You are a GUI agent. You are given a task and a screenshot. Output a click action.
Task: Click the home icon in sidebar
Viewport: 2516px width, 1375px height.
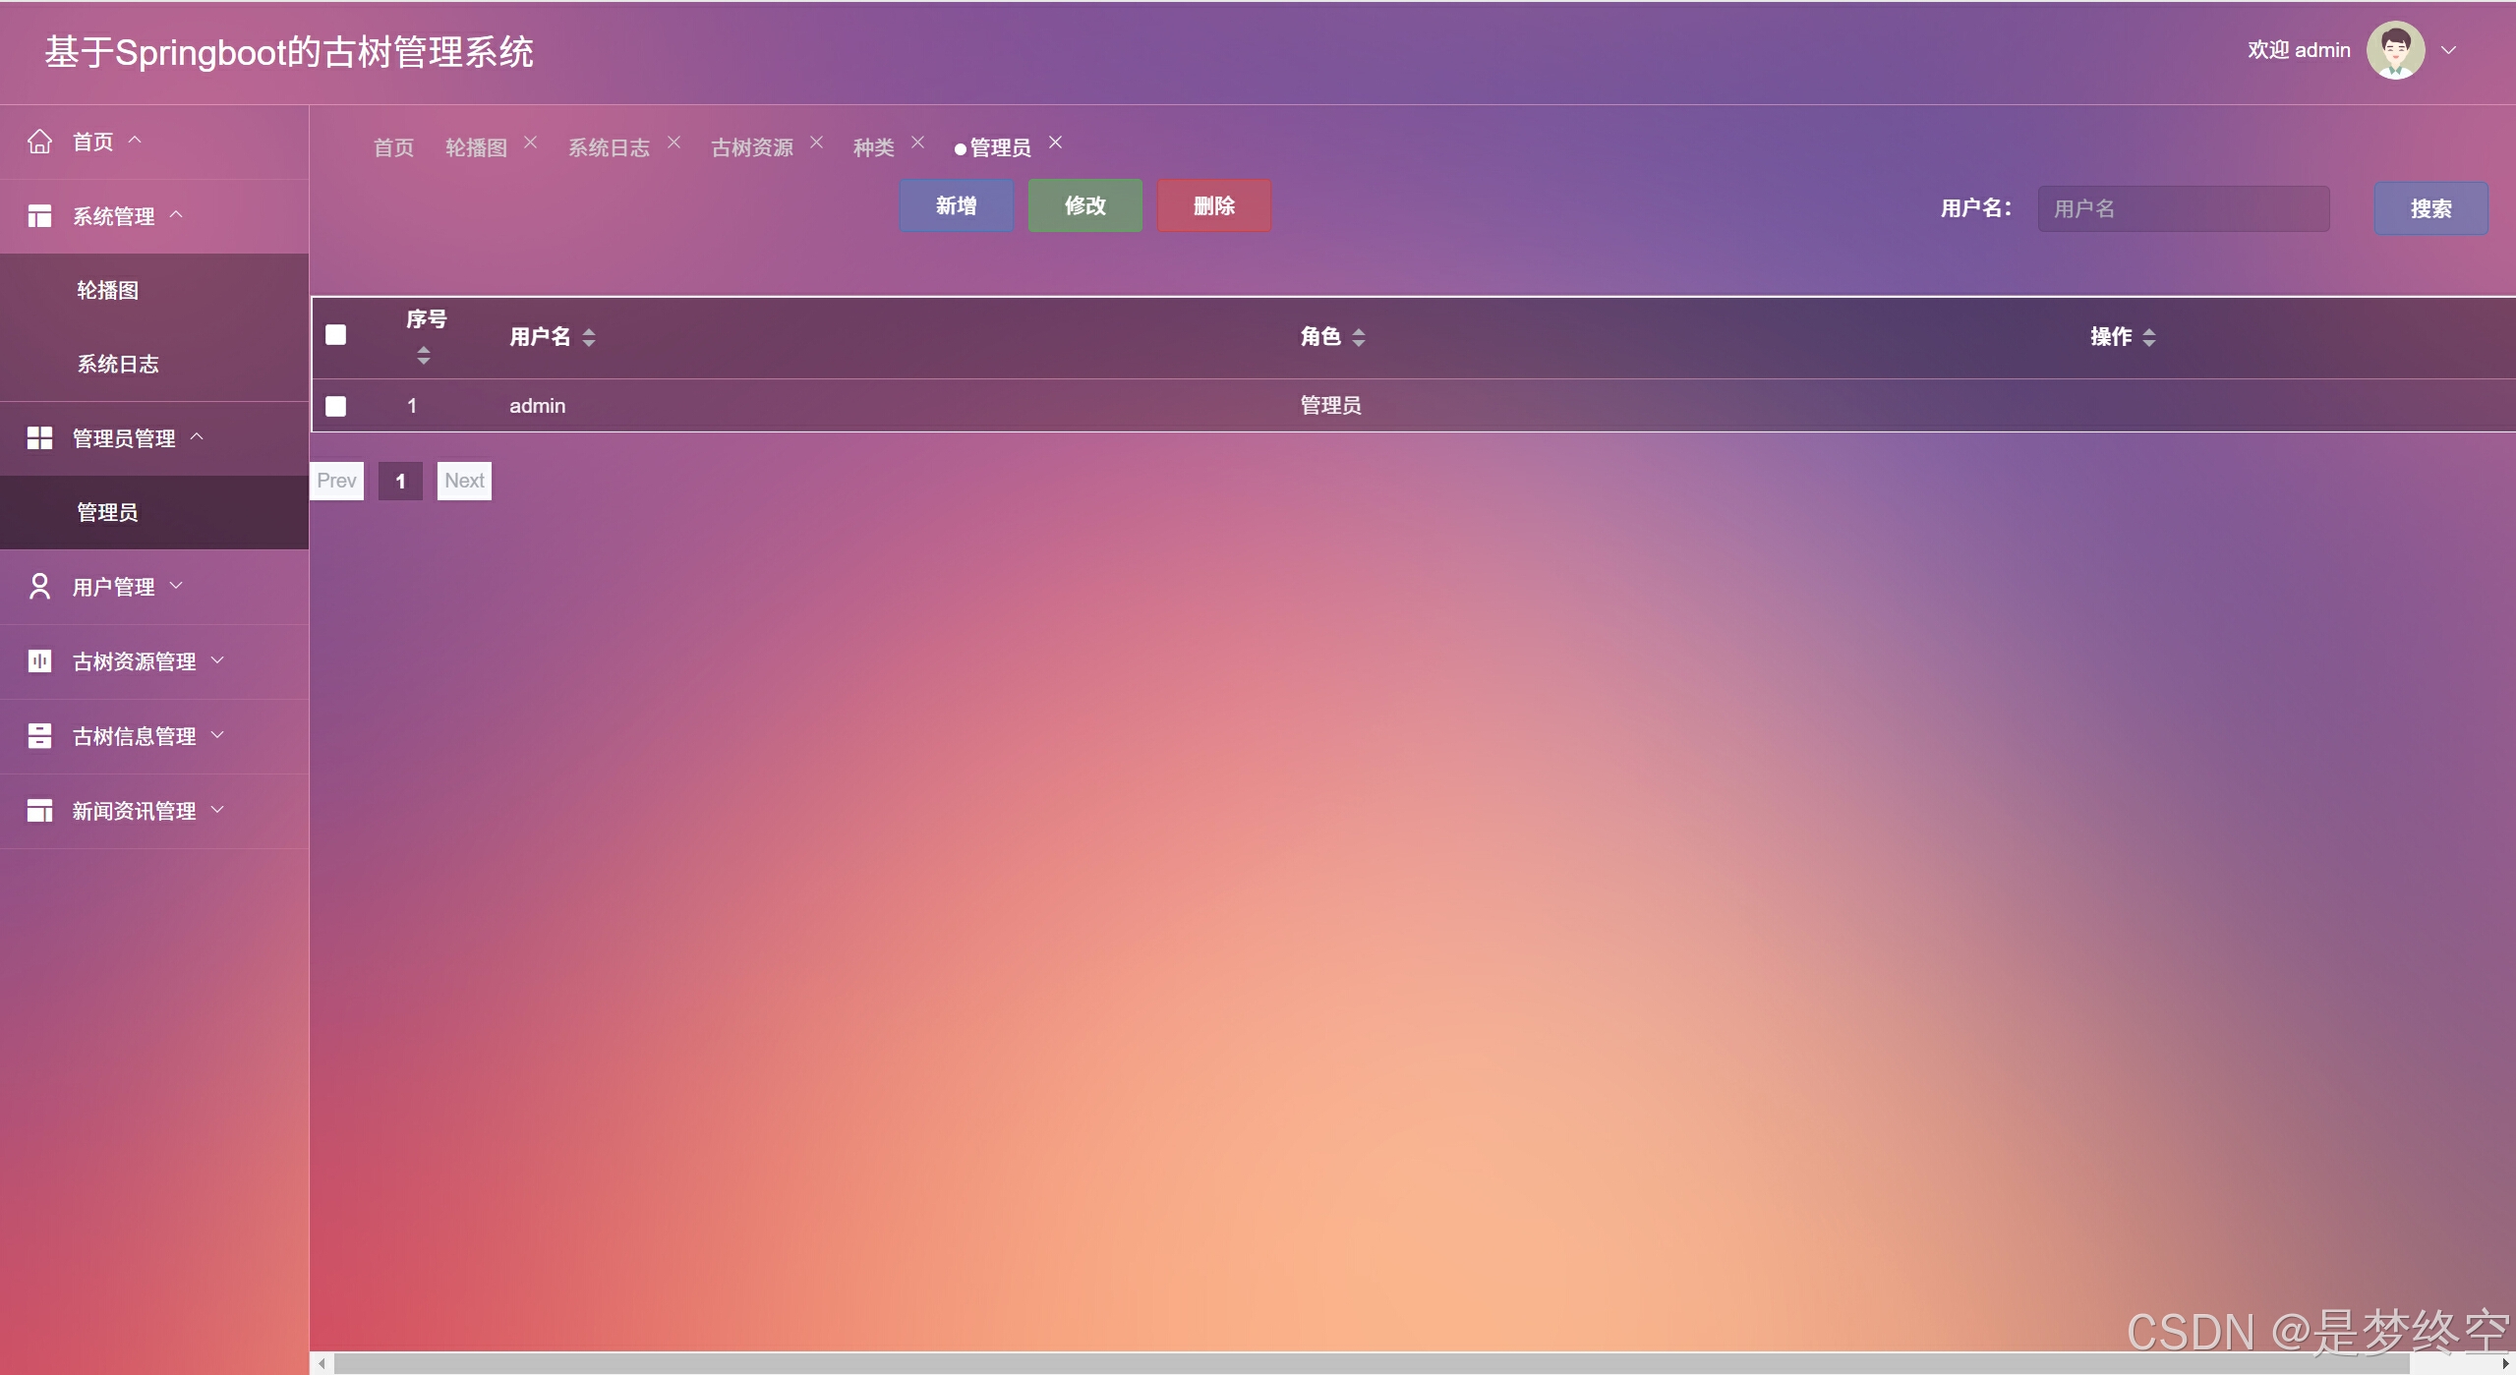[x=39, y=142]
